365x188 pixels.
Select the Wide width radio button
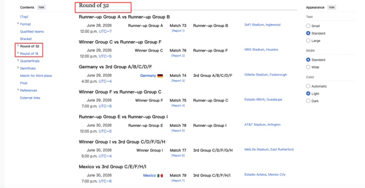coord(308,67)
